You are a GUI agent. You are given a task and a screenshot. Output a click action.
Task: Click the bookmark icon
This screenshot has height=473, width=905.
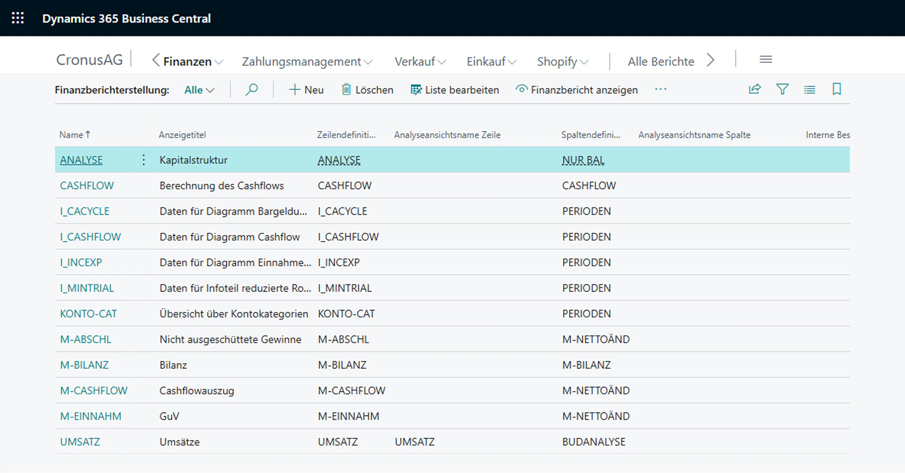(x=837, y=89)
